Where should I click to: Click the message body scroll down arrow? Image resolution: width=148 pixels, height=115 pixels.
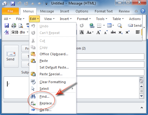coord(141,96)
